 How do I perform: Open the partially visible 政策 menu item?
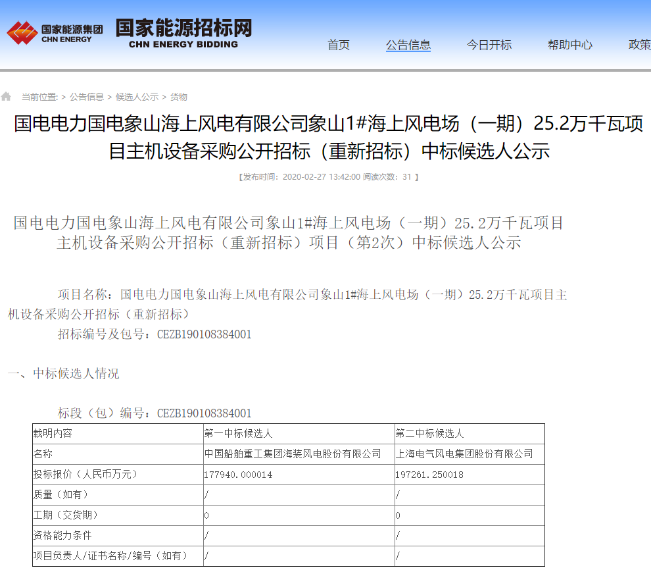640,45
